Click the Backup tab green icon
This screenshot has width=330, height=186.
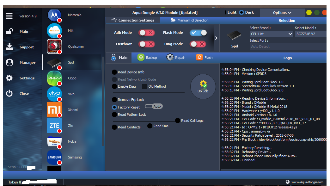click(141, 57)
